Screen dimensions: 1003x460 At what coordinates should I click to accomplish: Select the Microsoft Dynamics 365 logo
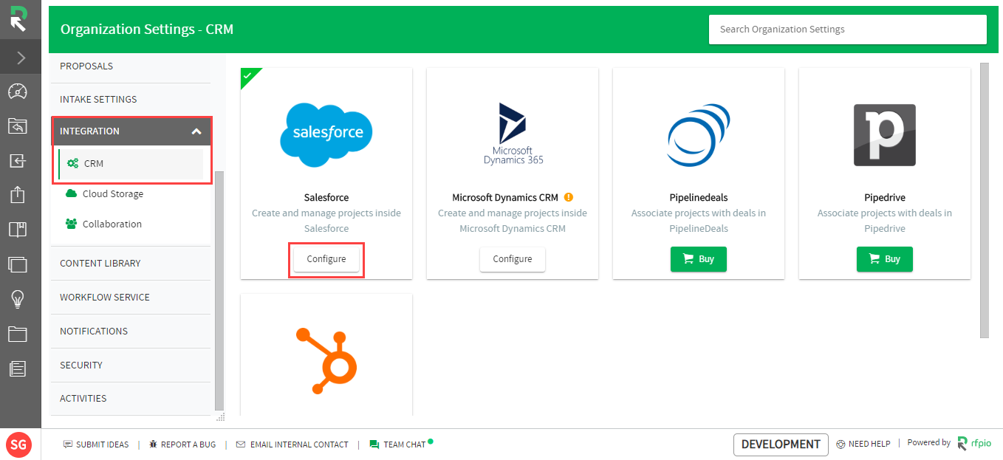[x=513, y=134]
